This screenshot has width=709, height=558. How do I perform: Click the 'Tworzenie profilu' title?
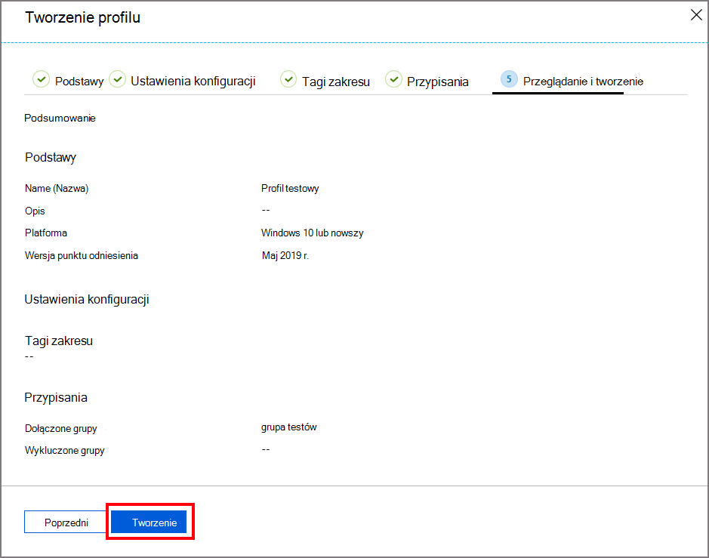coord(82,17)
